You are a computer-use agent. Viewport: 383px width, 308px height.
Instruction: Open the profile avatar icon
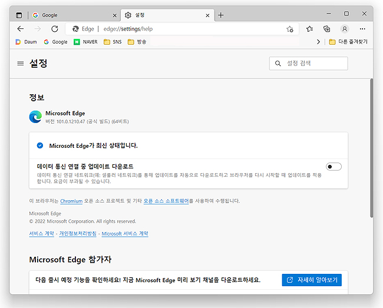(345, 29)
